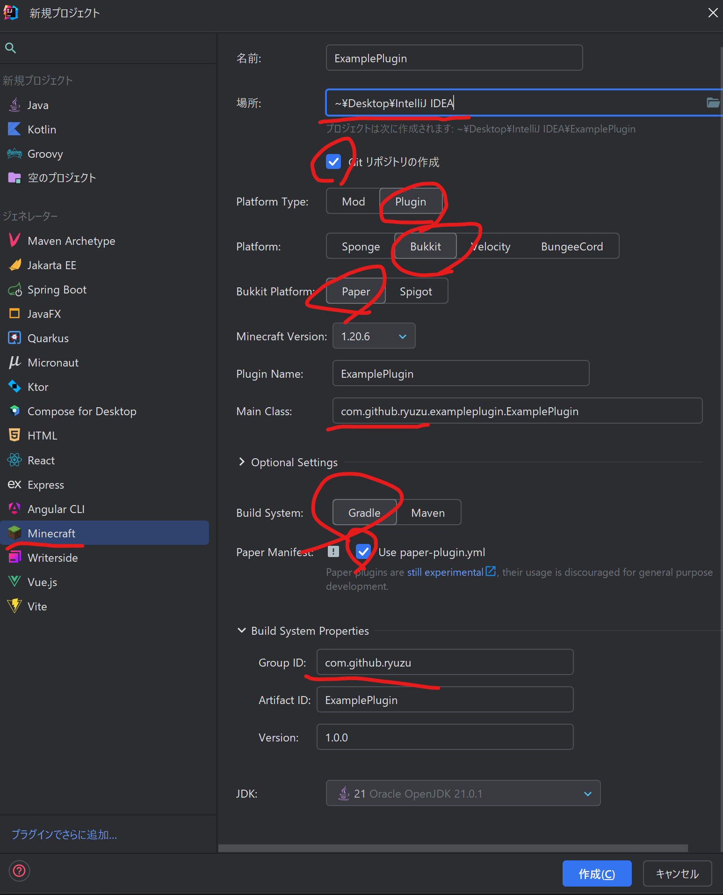Click the Plugin Name input field
723x895 pixels.
click(461, 373)
